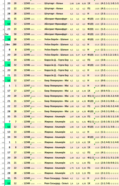The image size is (119, 186).
Task: Select the '1,63' cell in row 93
Action: coord(72,106)
